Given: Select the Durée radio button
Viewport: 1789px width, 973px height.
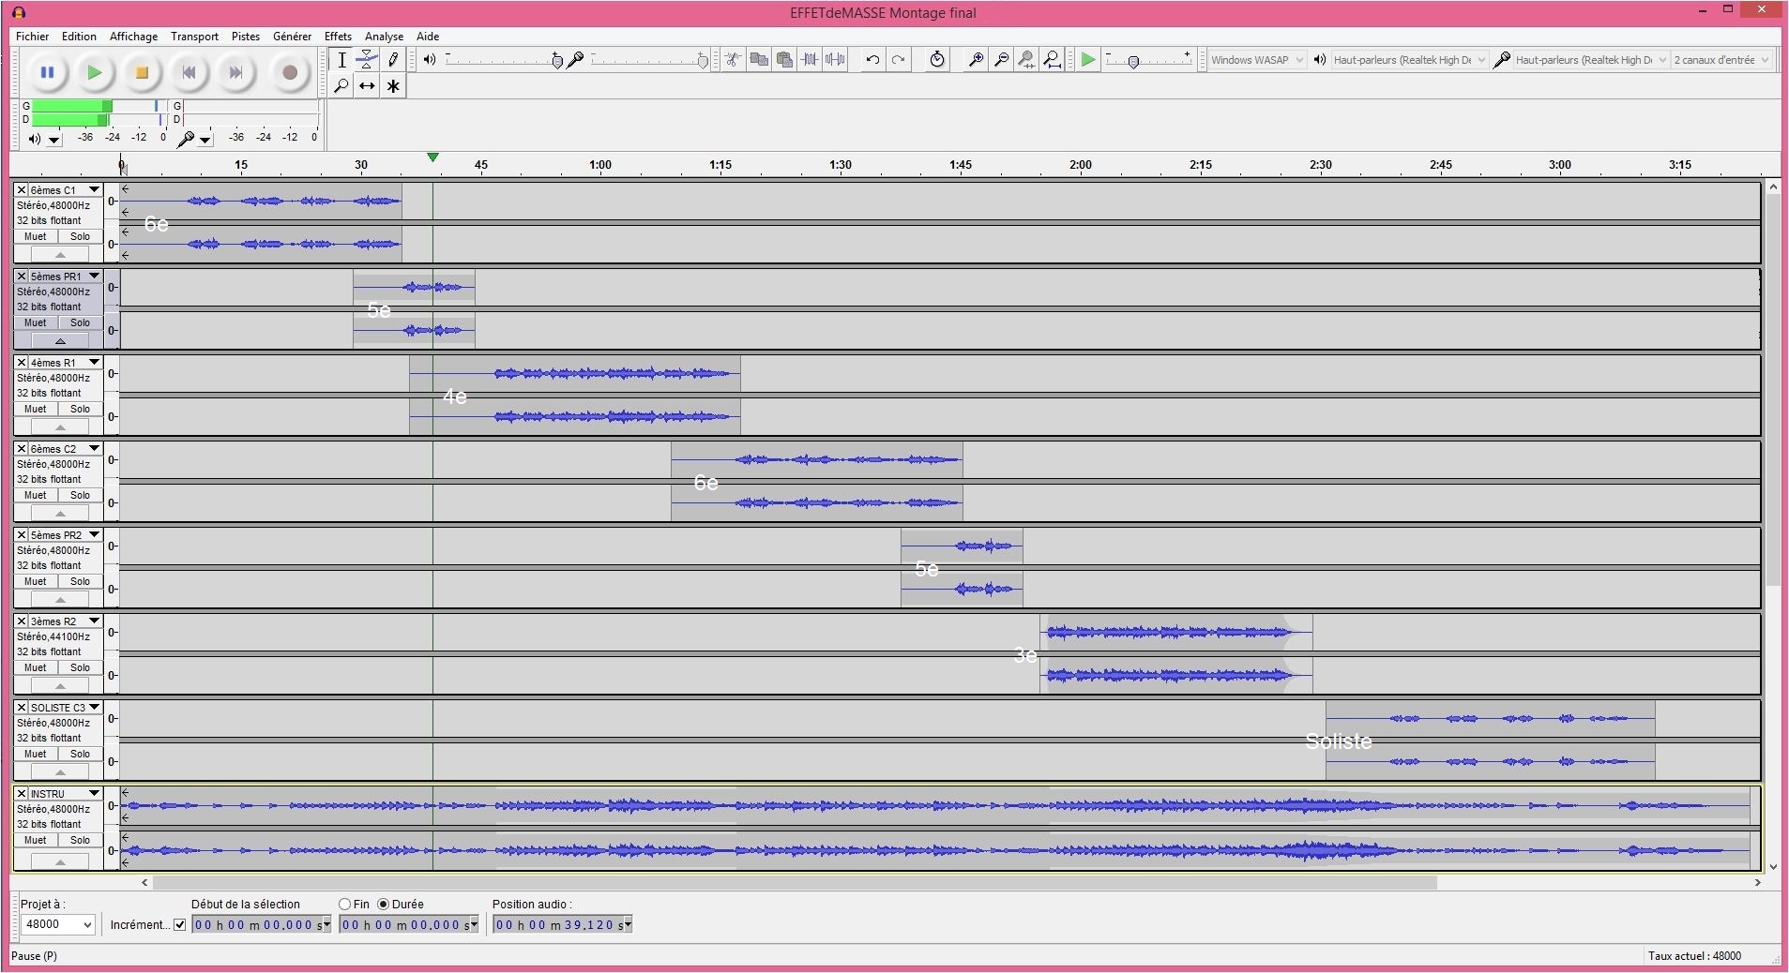Looking at the screenshot, I should tap(383, 905).
